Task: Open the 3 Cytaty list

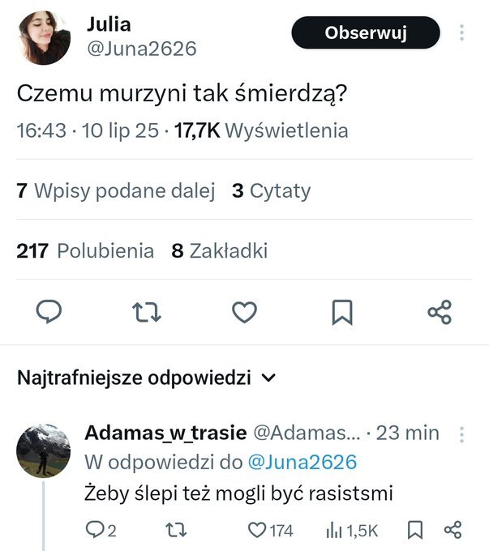Action: point(271,191)
